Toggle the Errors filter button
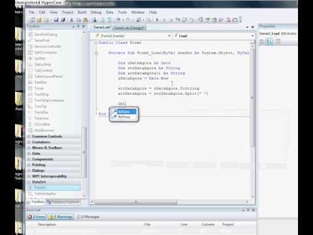 (x=37, y=217)
